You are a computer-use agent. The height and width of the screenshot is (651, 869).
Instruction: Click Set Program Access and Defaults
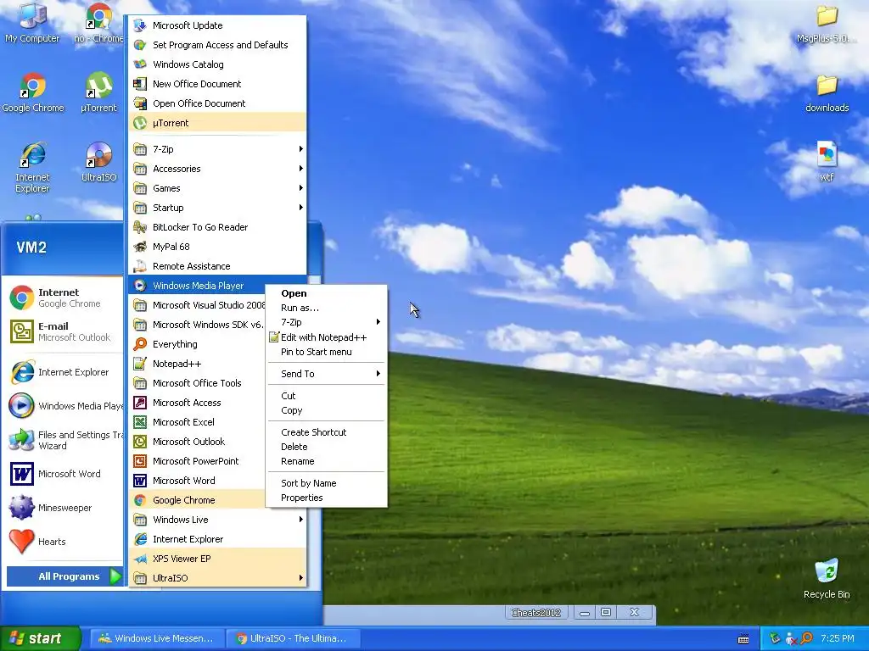point(217,45)
